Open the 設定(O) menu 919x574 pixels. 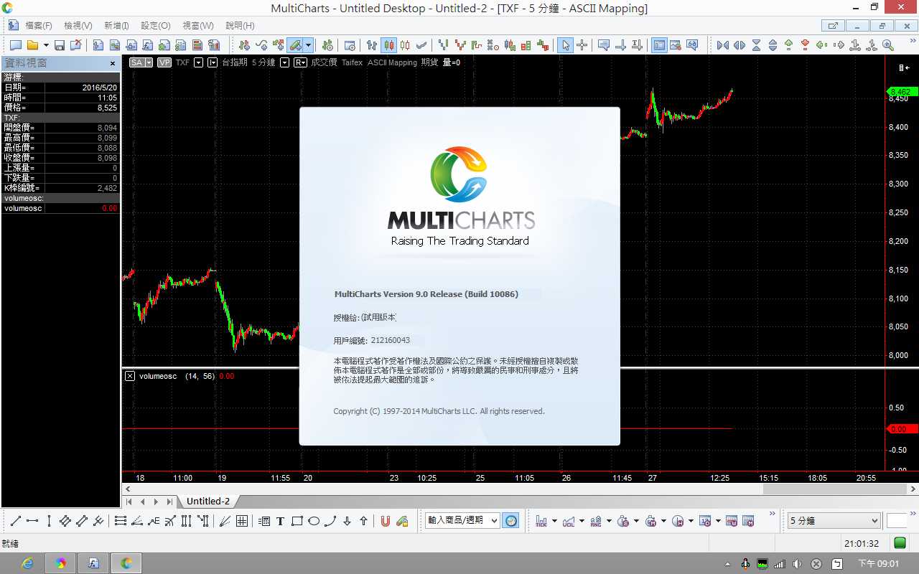pos(156,25)
